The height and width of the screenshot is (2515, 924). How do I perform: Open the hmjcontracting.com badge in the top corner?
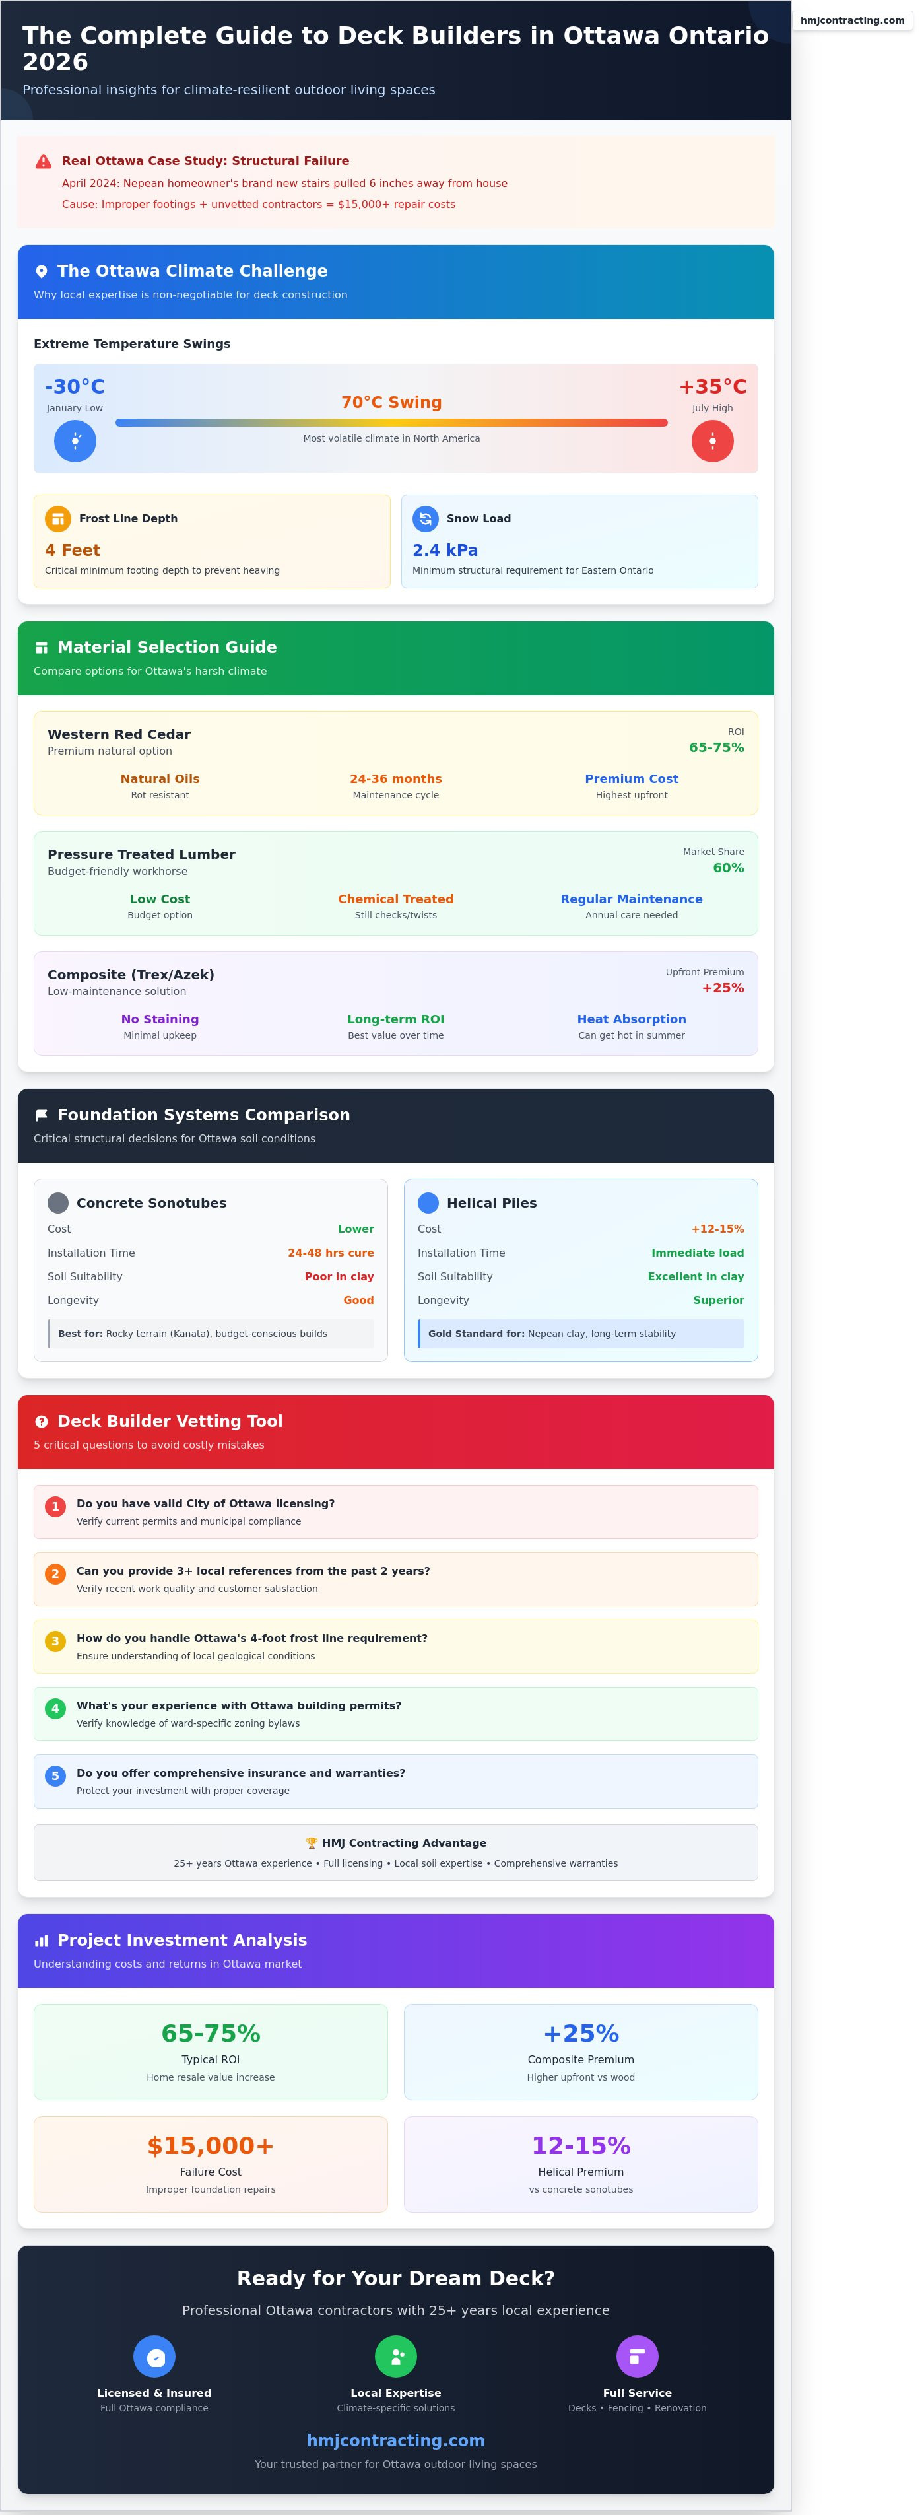[852, 20]
